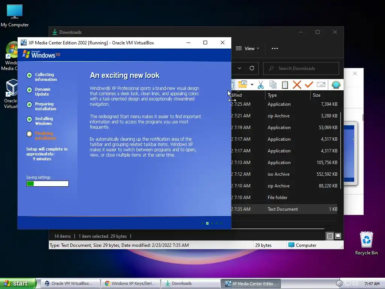Viewport: 385px width, 289px height.
Task: Select the 105,756 KB Application row
Action: (284, 163)
